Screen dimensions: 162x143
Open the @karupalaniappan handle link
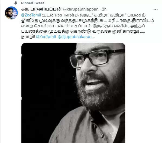(x=81, y=9)
